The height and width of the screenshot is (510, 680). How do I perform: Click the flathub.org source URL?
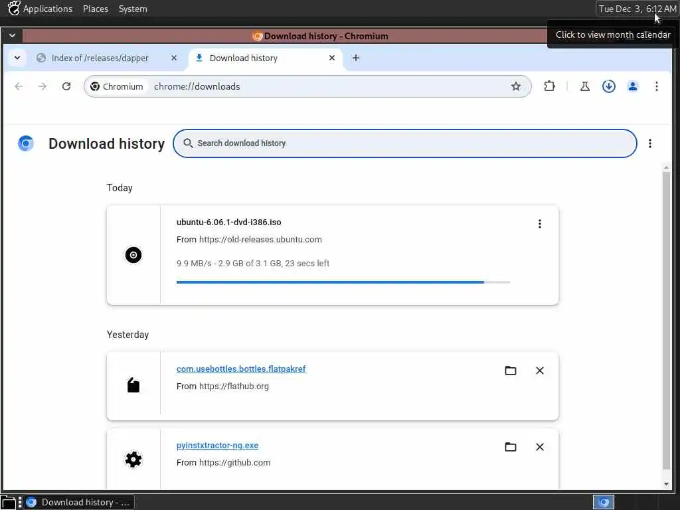click(x=234, y=386)
